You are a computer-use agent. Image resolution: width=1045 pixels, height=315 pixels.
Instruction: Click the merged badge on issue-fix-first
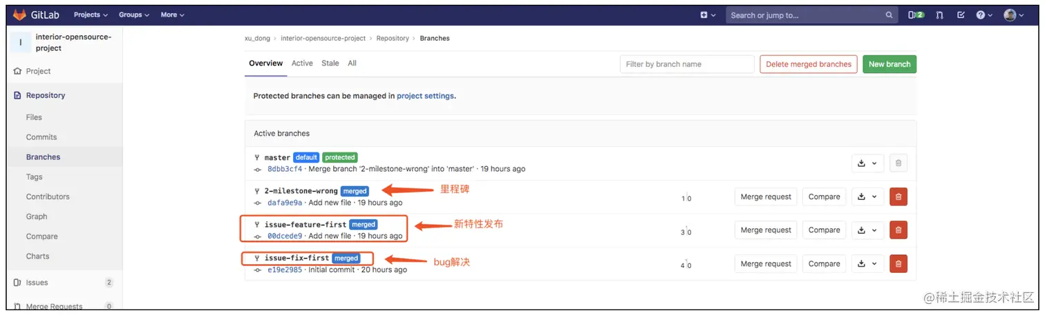346,258
